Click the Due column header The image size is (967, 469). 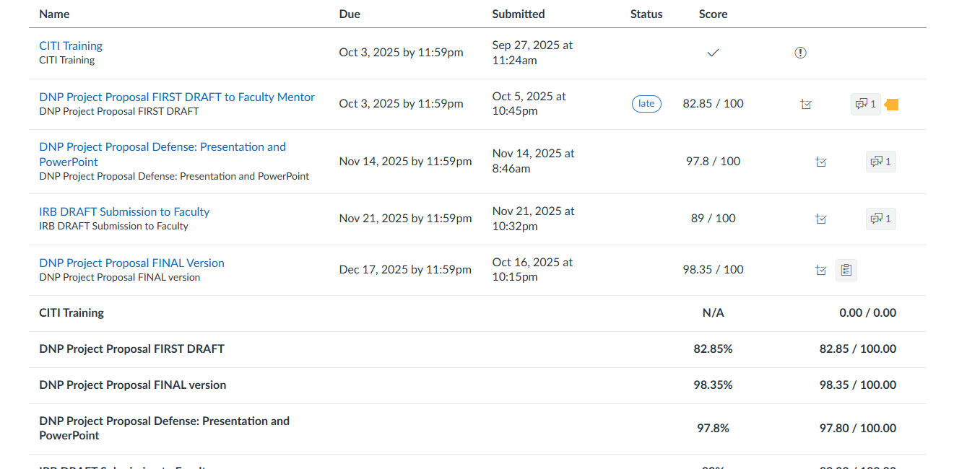click(350, 14)
